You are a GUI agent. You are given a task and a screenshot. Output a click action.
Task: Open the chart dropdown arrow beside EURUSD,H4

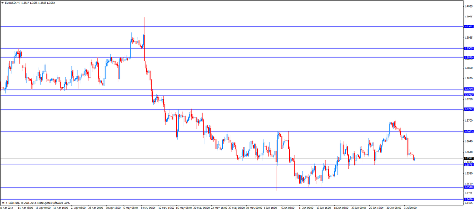(3, 3)
